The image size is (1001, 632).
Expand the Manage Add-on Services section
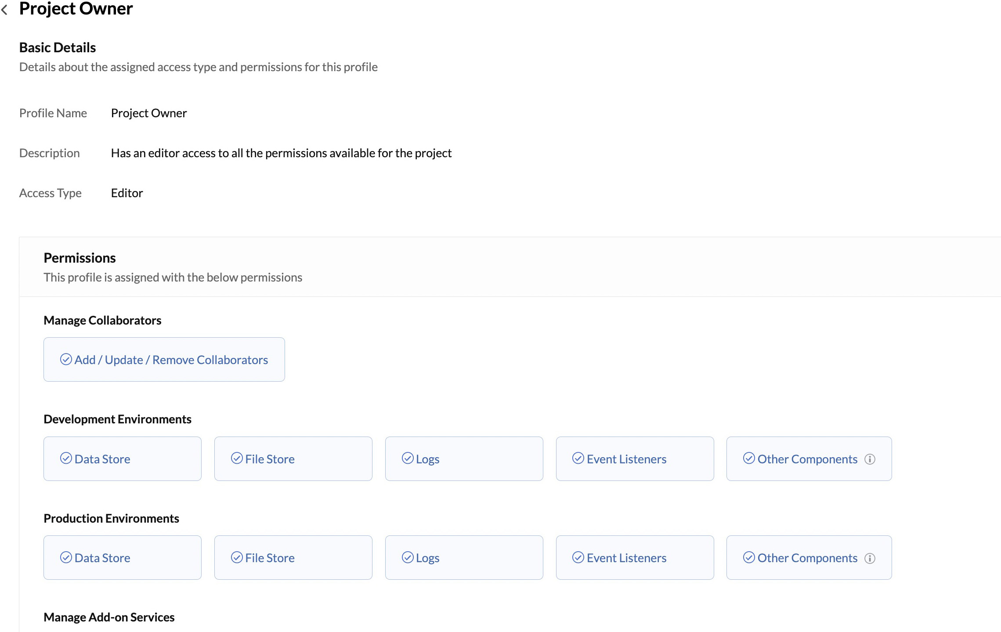[x=108, y=617]
